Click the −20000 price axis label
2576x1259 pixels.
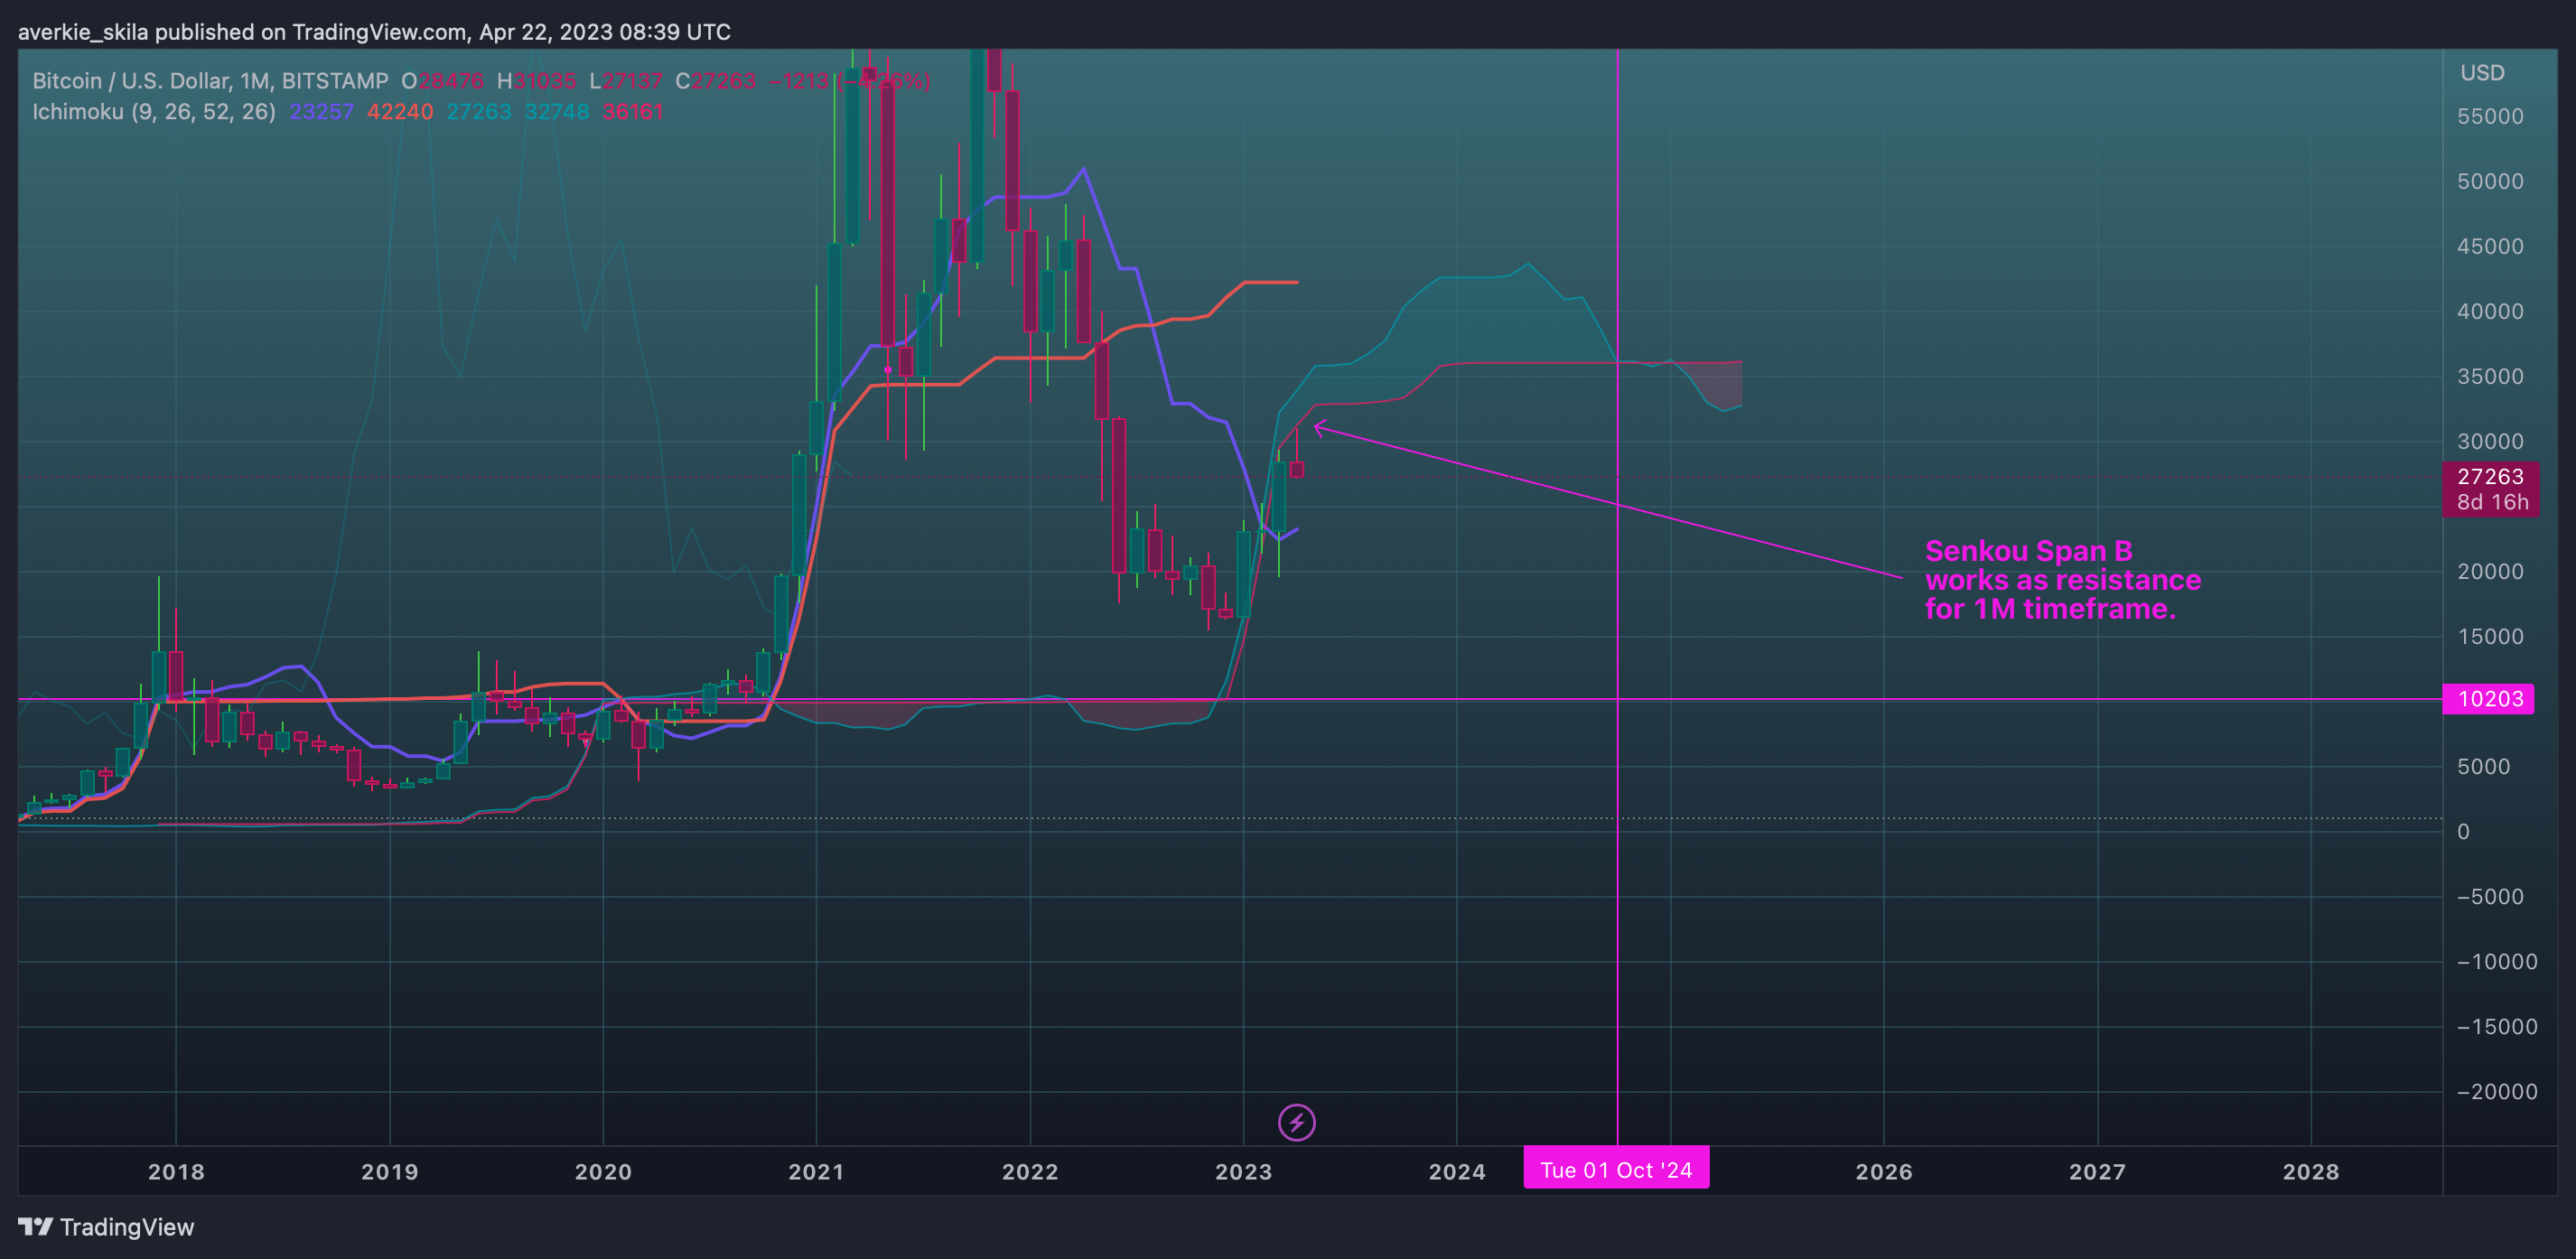2497,1092
